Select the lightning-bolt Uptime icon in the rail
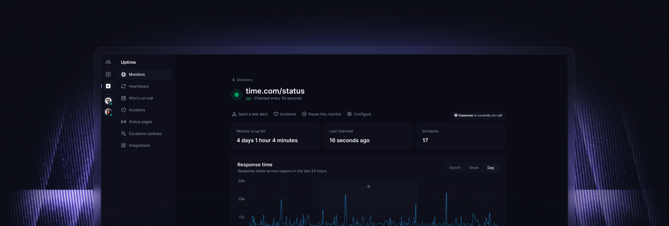The width and height of the screenshot is (669, 226). [x=108, y=86]
